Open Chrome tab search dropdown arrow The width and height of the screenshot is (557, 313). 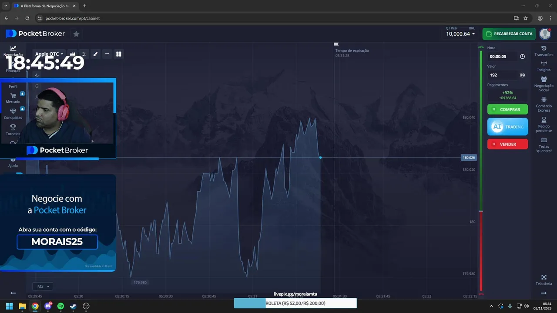[6, 6]
